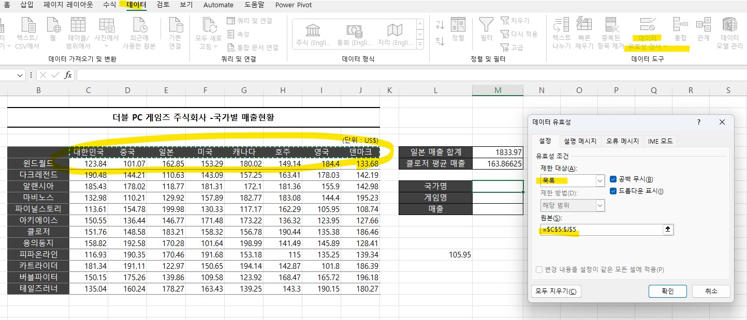Screen dimensions: 747x320
Task: Click 텍스트 나누기 icon
Action: point(561,25)
